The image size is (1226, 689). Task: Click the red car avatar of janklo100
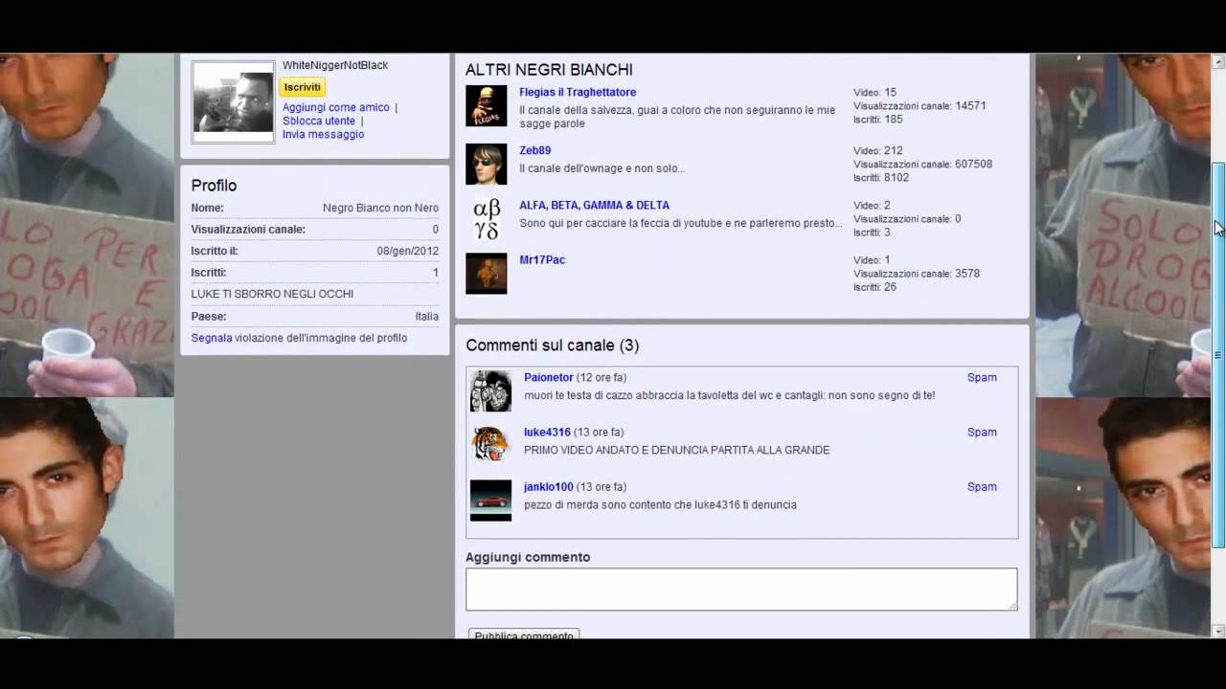click(490, 500)
